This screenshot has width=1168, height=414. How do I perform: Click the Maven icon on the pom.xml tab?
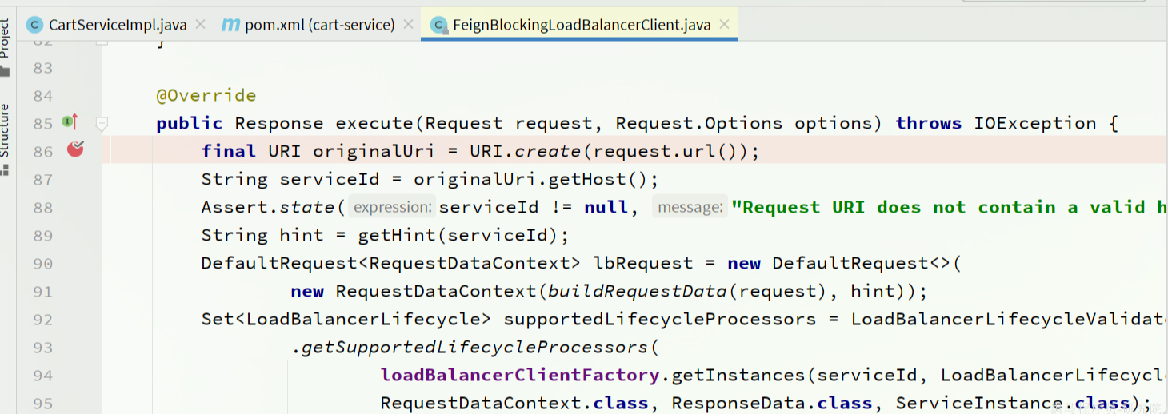pos(230,25)
